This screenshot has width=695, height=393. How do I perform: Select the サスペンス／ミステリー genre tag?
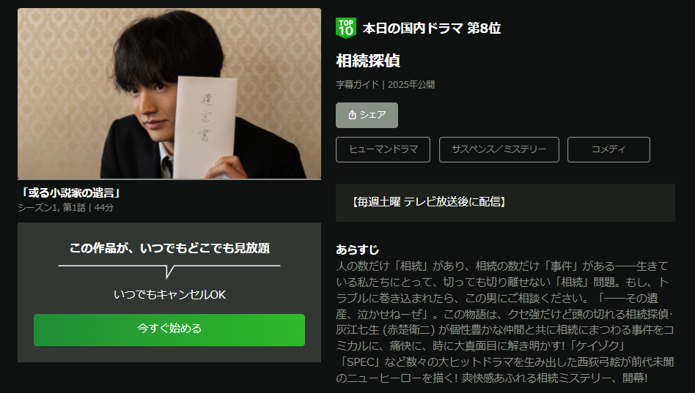click(x=499, y=149)
